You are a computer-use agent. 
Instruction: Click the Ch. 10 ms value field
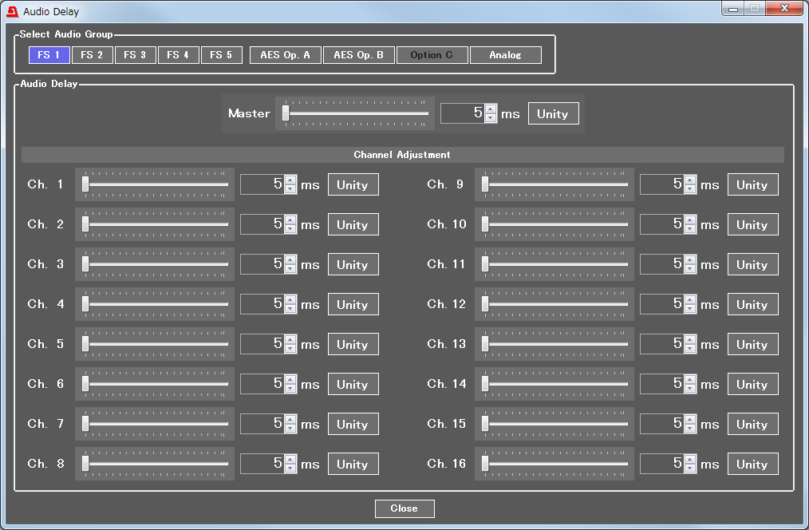(661, 224)
